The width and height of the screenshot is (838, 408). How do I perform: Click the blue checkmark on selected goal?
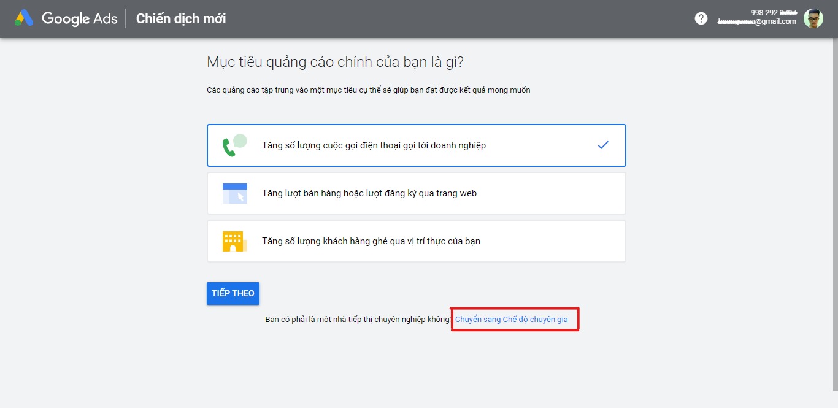coord(603,145)
